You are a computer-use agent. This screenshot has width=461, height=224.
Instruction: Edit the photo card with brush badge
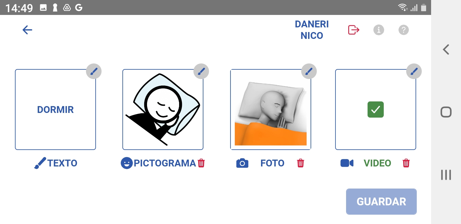click(309, 71)
